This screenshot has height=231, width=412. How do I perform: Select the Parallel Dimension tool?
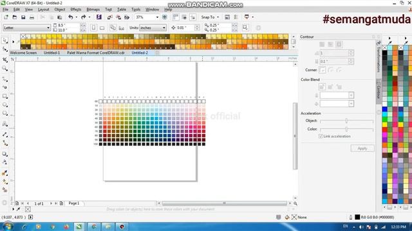coord(5,134)
